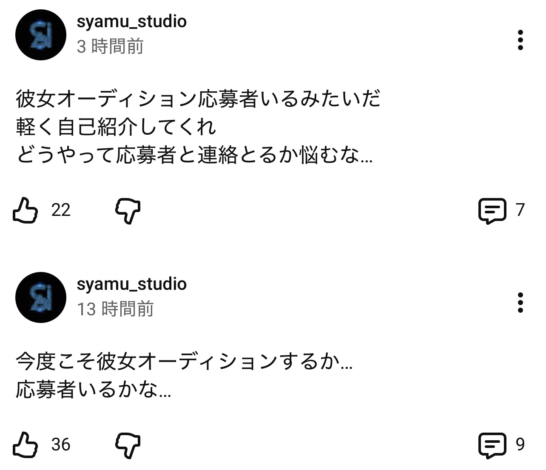The image size is (546, 470).
Task: Dislike the 3時間前 community post
Action: click(x=128, y=211)
